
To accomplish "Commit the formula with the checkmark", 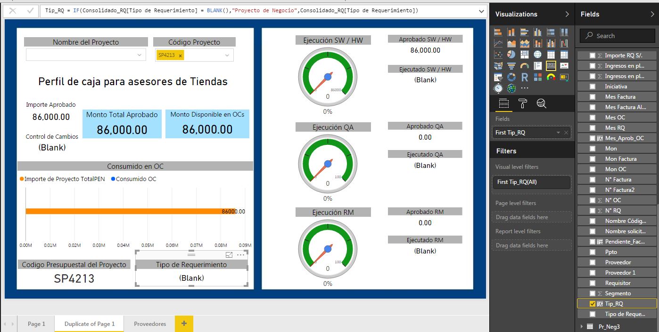I will point(30,10).
